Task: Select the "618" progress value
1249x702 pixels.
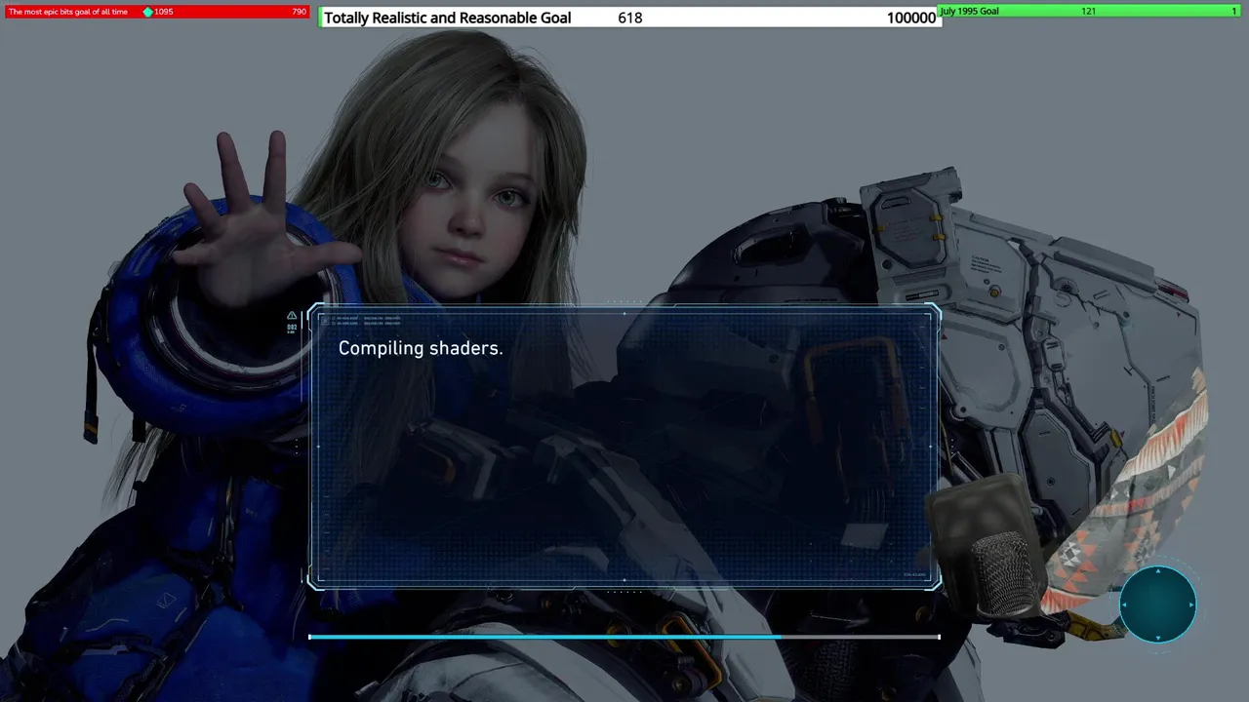Action: pos(630,18)
